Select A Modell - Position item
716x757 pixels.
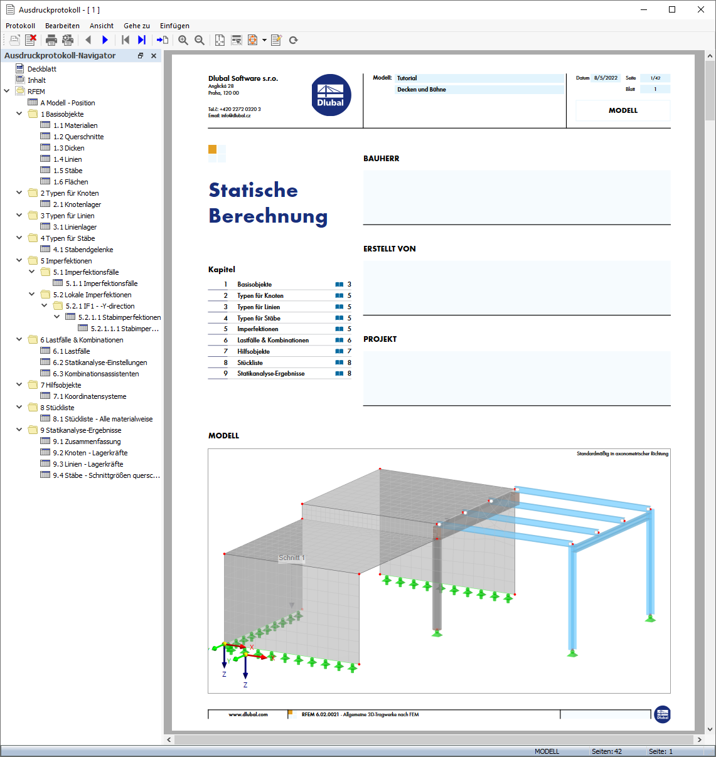[x=68, y=103]
